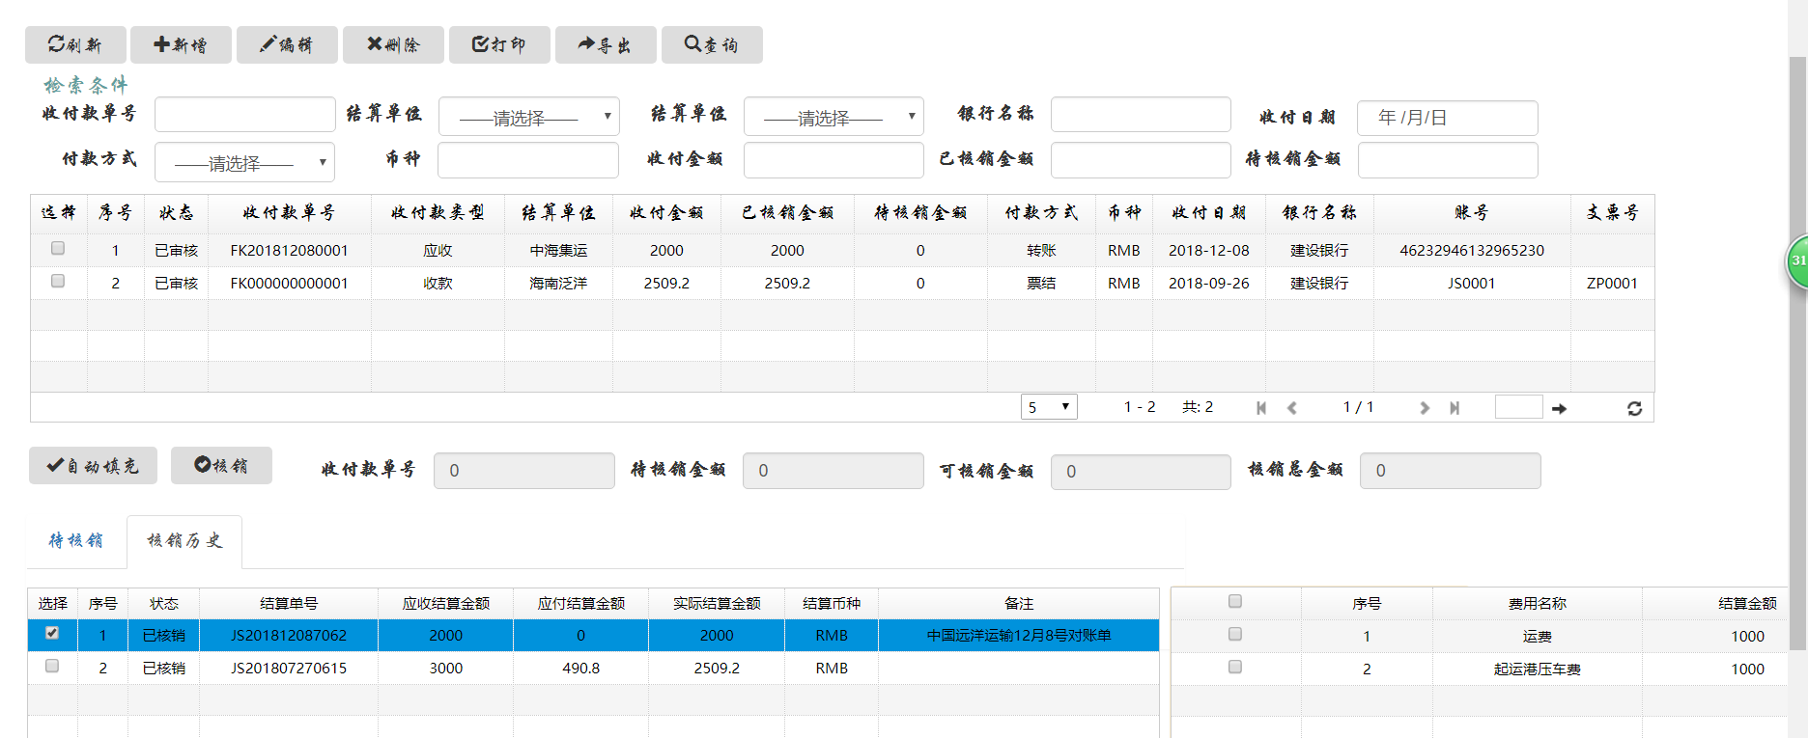Viewport: 1808px width, 738px height.
Task: Click the page number jump input
Action: (1518, 407)
